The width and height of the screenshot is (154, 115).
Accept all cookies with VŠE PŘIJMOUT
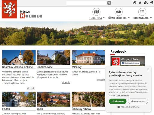point(118,101)
